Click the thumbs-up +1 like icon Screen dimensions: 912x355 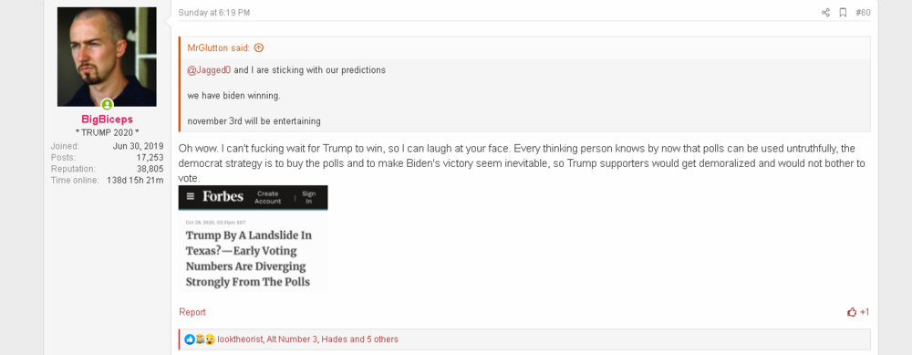[852, 312]
